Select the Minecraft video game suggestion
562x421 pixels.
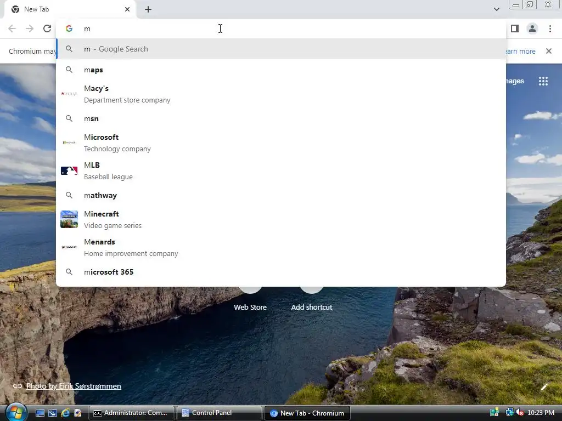281,219
